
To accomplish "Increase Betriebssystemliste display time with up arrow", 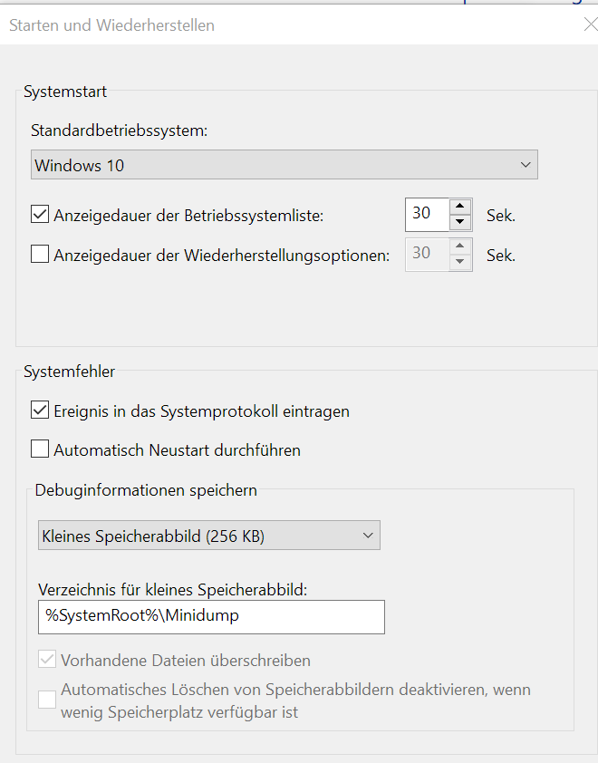I will click(x=461, y=208).
